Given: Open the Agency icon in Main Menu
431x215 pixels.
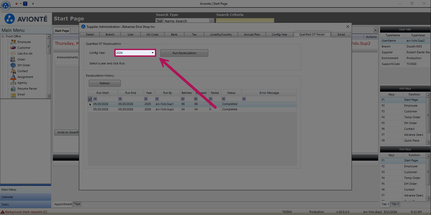Looking at the screenshot, I should [13, 83].
